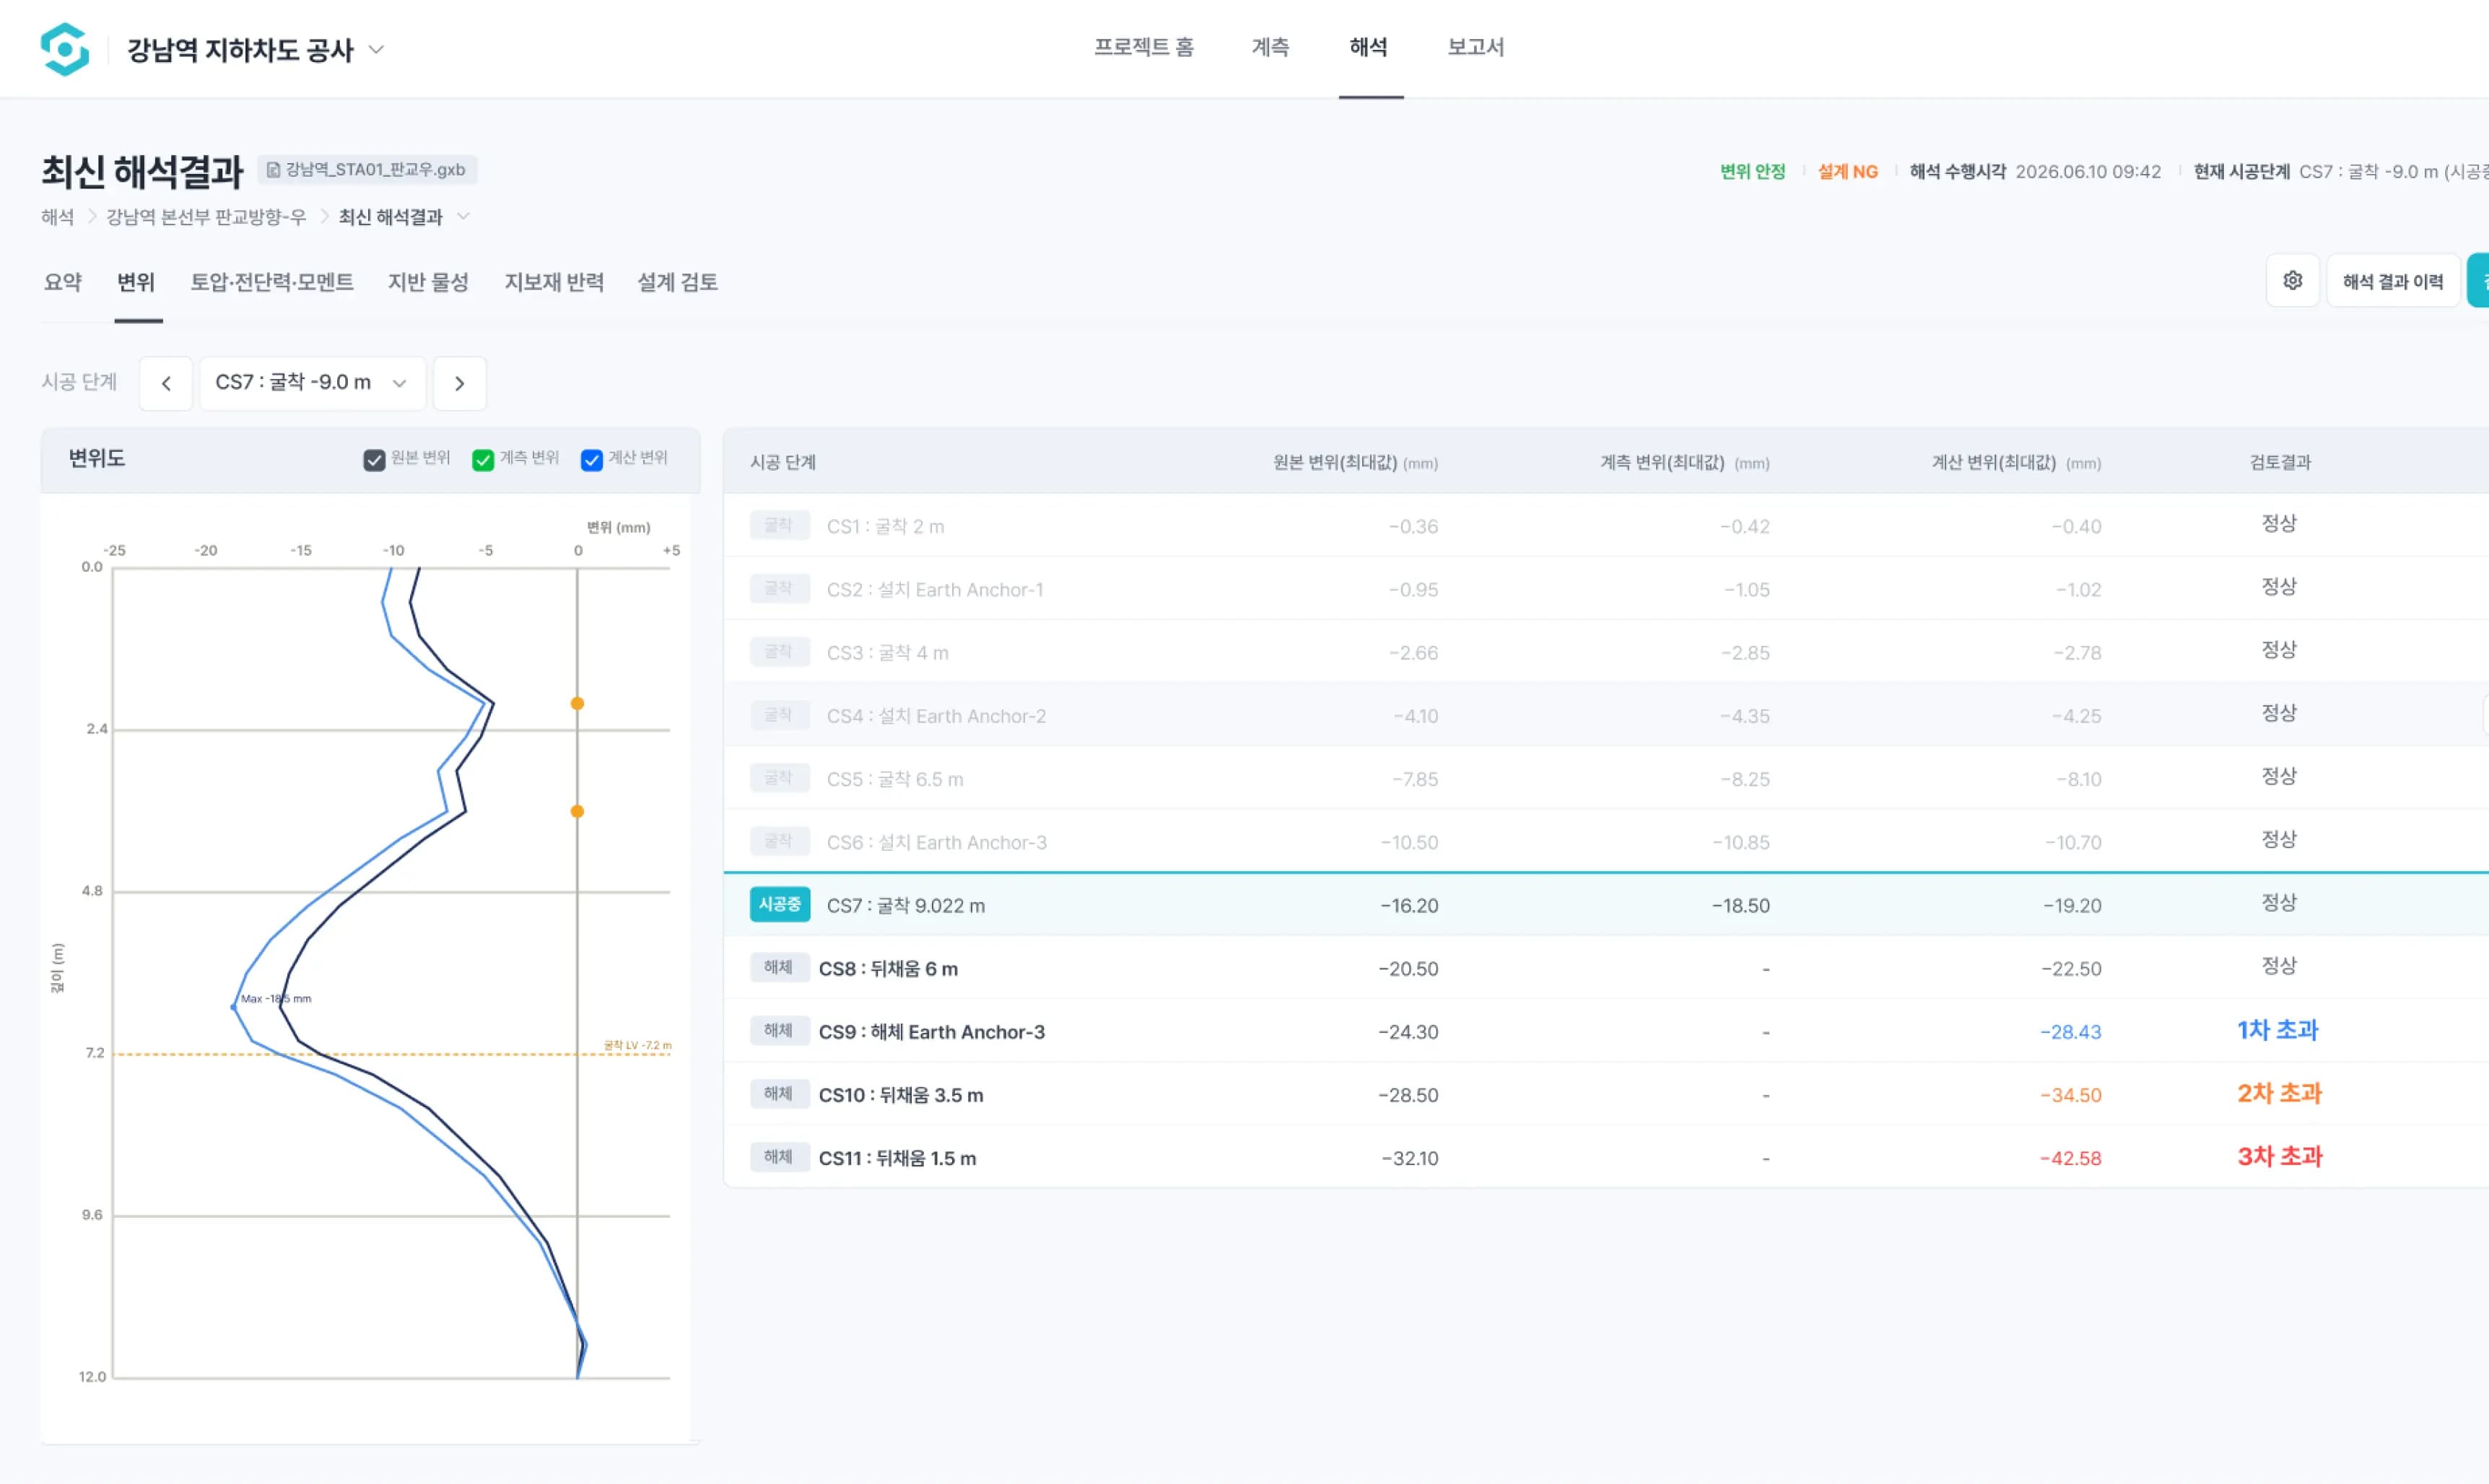This screenshot has height=1484, width=2489.
Task: Select row CS11 : 뒤채움 1.5 m
Action: point(1606,1156)
